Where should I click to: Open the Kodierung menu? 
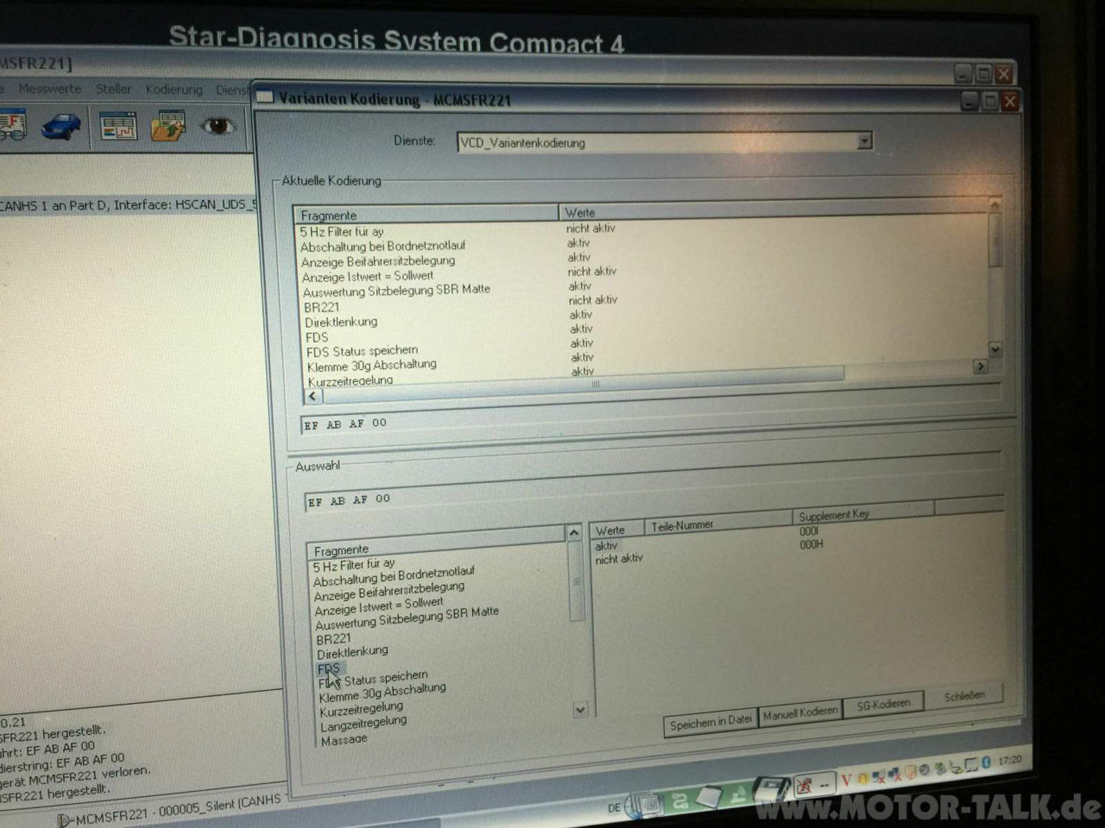click(174, 90)
